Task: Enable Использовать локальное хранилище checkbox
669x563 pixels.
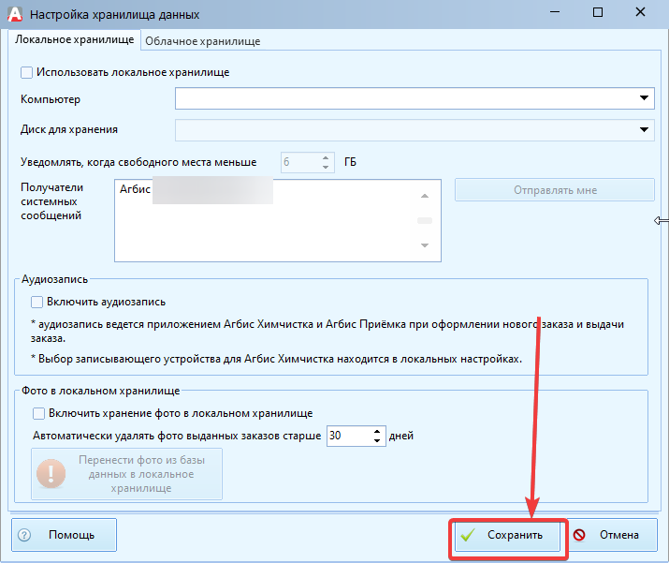Action: (x=26, y=73)
